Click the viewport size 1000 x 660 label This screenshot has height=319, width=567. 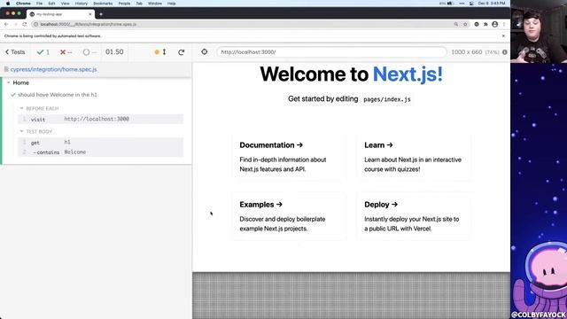467,52
